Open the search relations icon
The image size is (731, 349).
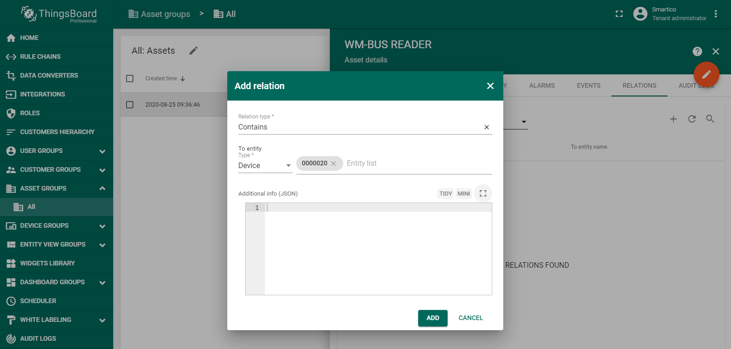[x=710, y=119]
